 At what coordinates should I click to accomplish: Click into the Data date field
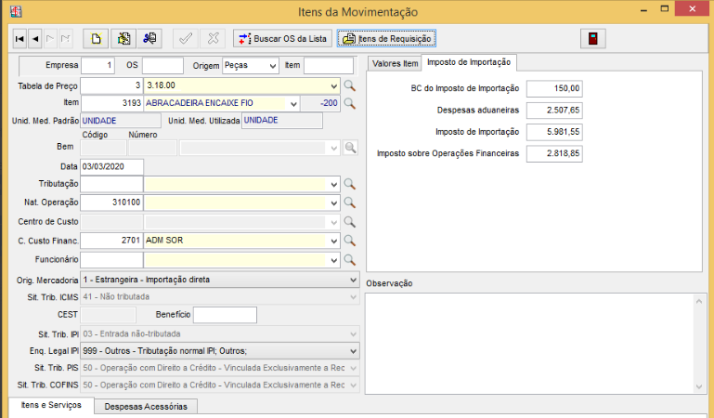(x=111, y=166)
